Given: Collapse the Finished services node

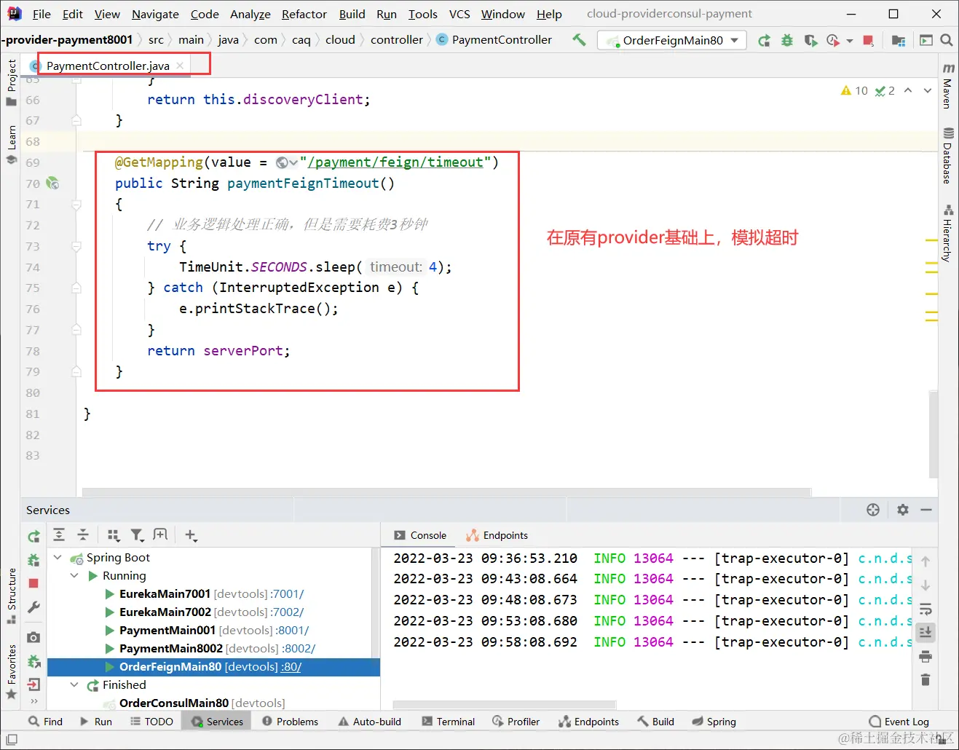Looking at the screenshot, I should 74,685.
